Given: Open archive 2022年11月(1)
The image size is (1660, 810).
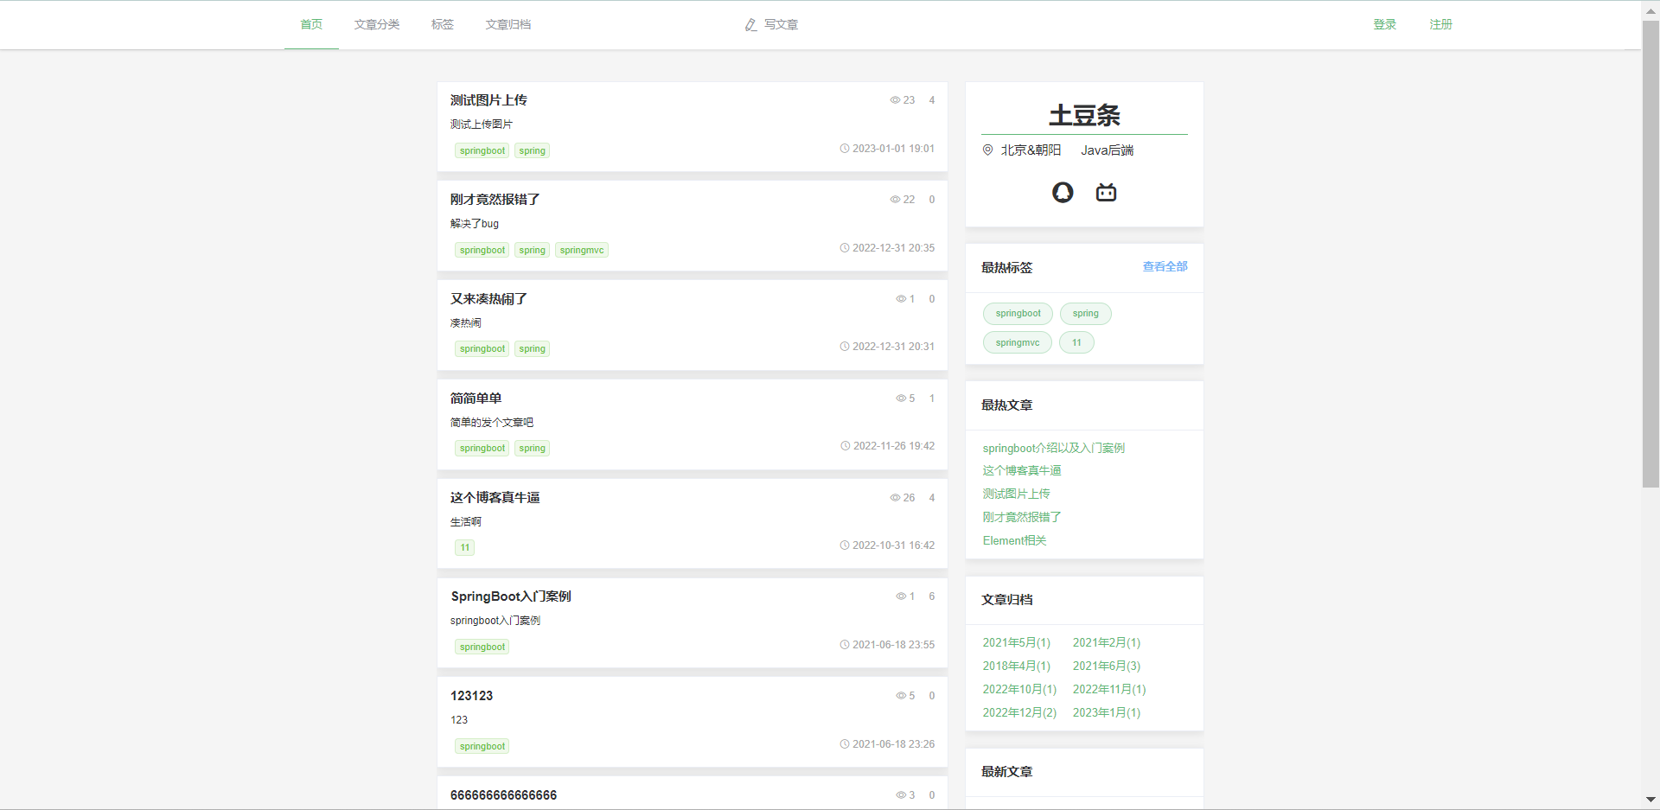Looking at the screenshot, I should (1109, 690).
